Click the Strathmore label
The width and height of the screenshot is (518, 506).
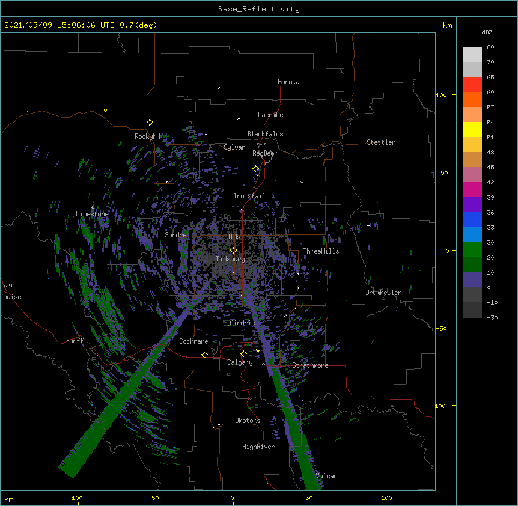[310, 365]
